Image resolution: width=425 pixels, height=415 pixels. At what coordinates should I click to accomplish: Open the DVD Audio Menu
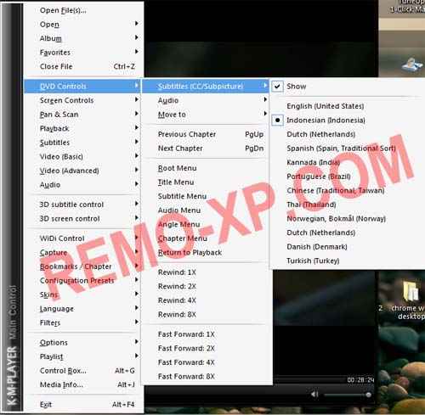(x=205, y=210)
